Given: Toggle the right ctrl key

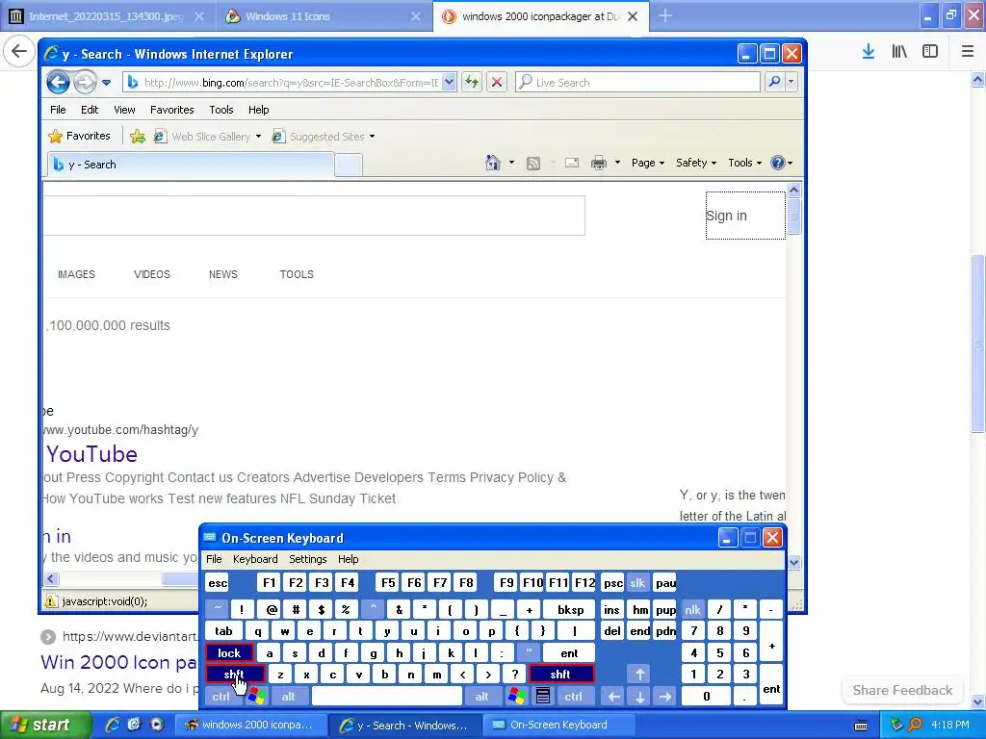Looking at the screenshot, I should [573, 696].
